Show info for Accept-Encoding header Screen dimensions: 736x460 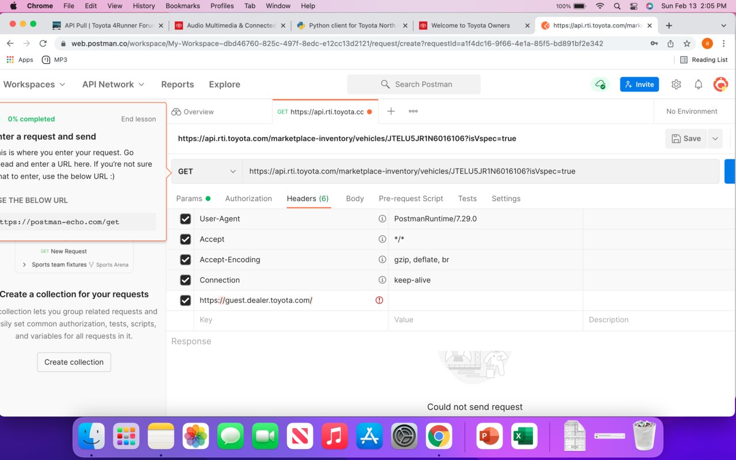382,260
